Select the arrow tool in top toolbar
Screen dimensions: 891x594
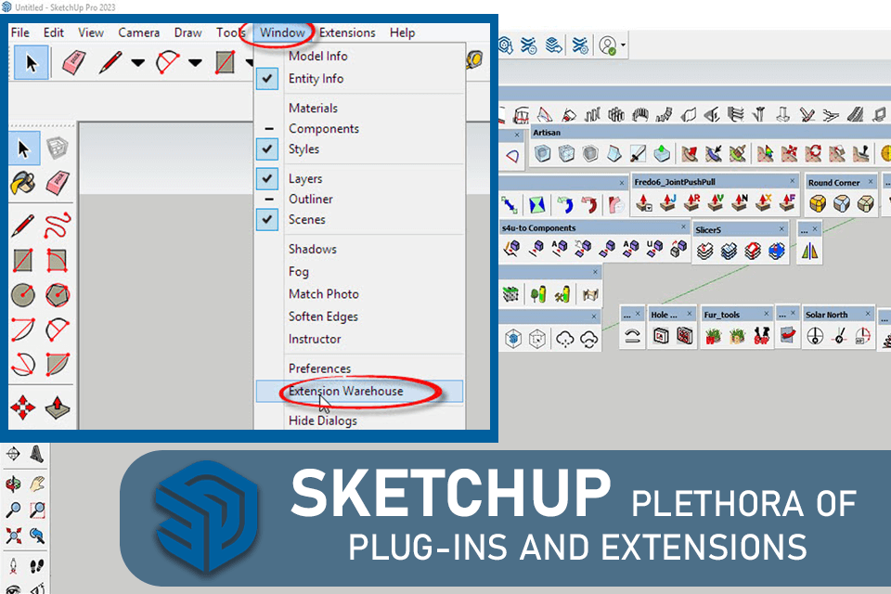pyautogui.click(x=31, y=62)
